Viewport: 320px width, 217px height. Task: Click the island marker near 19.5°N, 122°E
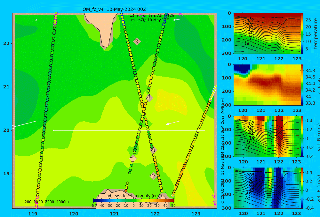pos(153,150)
